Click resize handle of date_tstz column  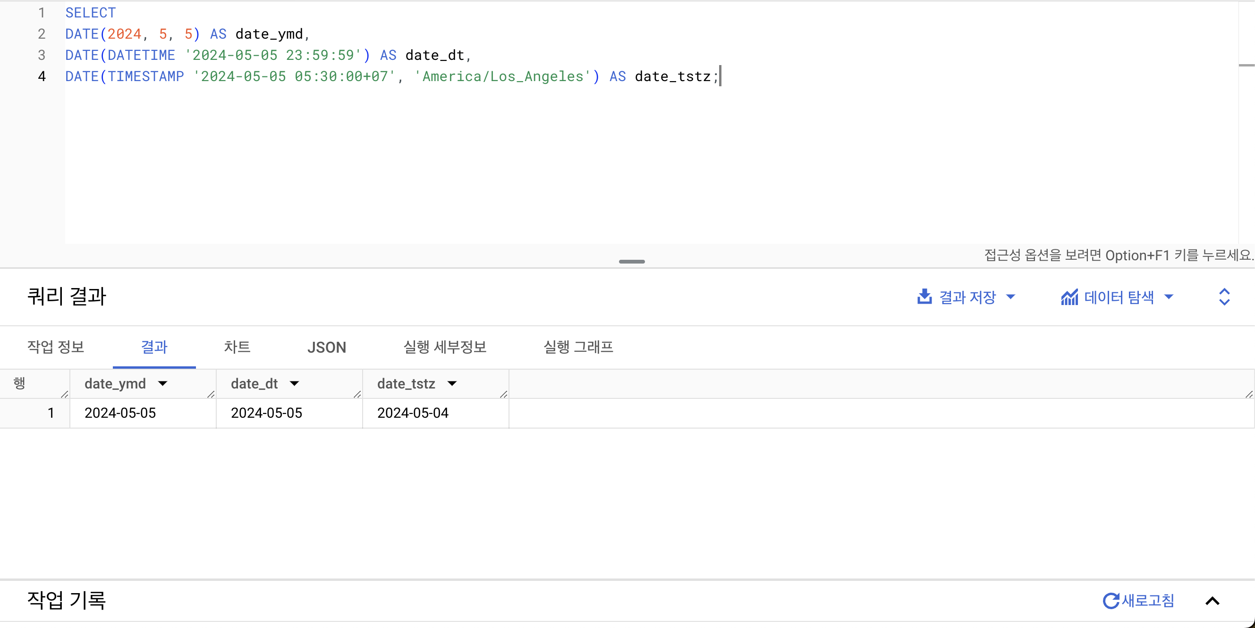(x=504, y=395)
